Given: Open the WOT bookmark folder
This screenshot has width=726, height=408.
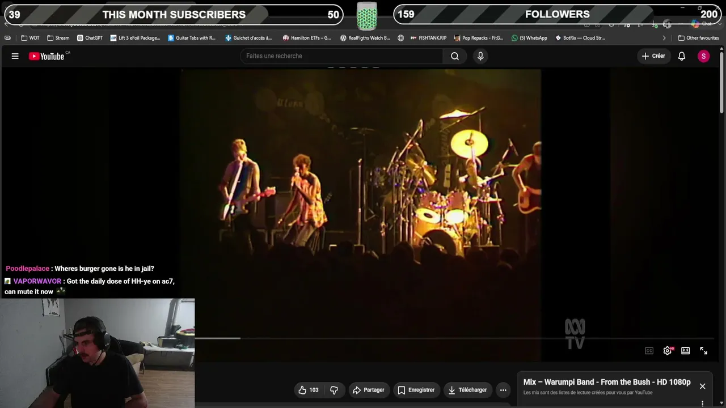Looking at the screenshot, I should tap(30, 38).
